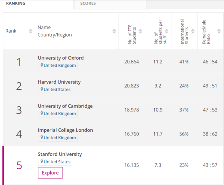
Task: Click location pin beside Oxford's United Kingdom
Action: 42,65
